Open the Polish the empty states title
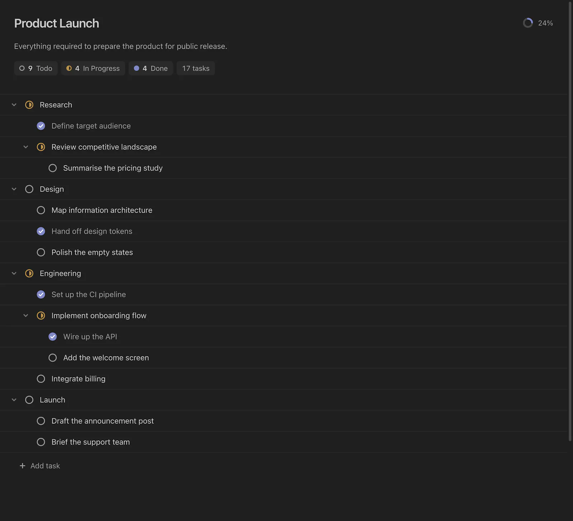The width and height of the screenshot is (573, 521). tap(92, 252)
